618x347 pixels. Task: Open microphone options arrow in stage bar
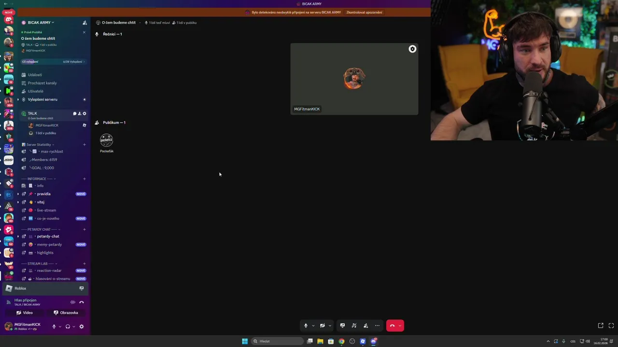(x=313, y=326)
